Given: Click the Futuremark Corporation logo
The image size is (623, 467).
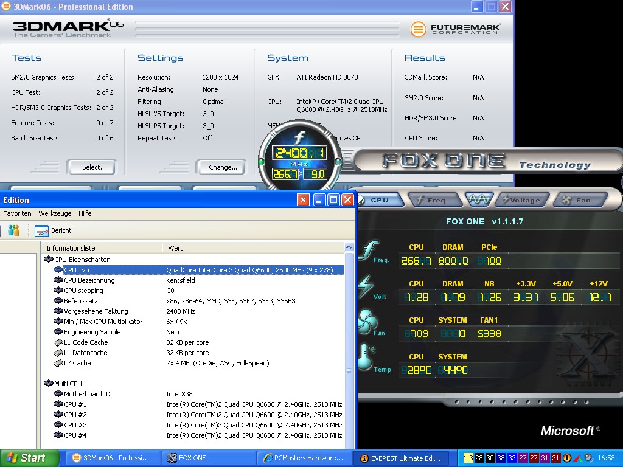Looking at the screenshot, I should click(x=455, y=29).
